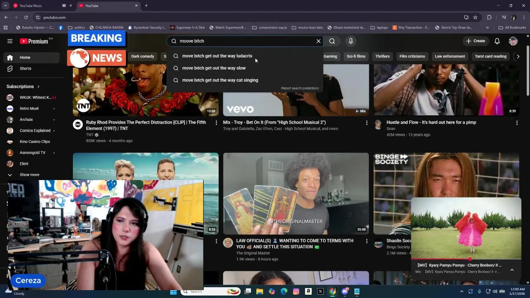Image resolution: width=530 pixels, height=298 pixels.
Task: Open the TNT channel avatar
Action: click(x=78, y=125)
